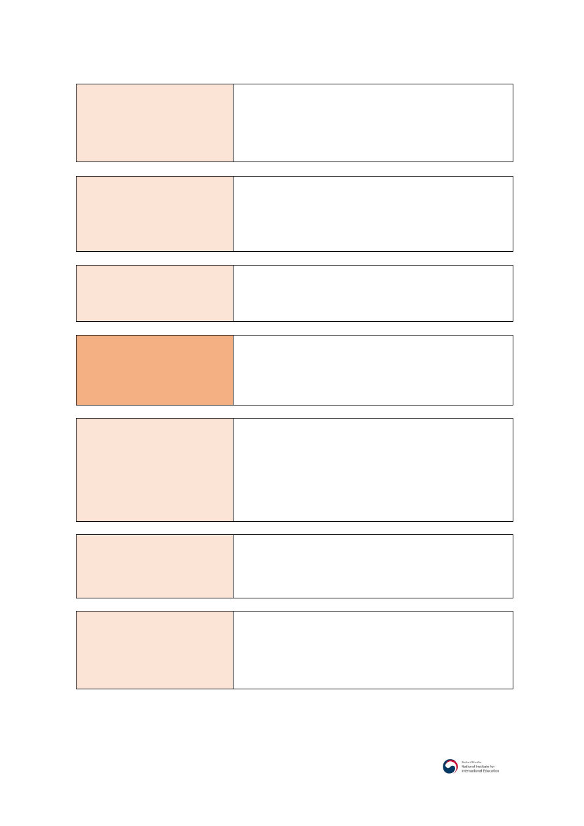Select the sixth peach label cell
Image resolution: width=584 pixels, height=826 pixels.
154,566
